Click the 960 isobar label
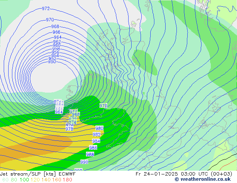This screenshot has height=183, width=237. 57,45
